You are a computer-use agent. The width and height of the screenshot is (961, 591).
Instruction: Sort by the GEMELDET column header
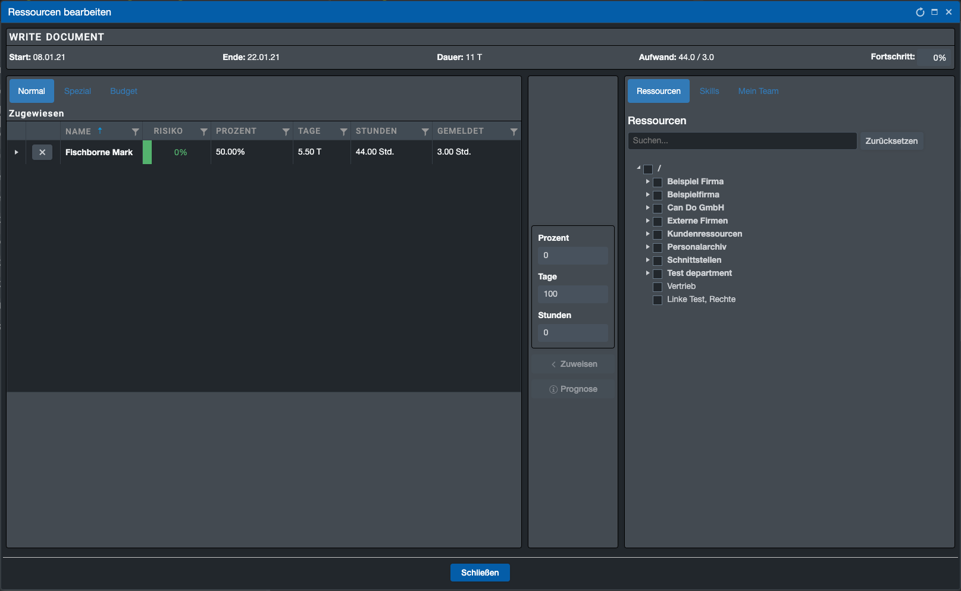[461, 131]
